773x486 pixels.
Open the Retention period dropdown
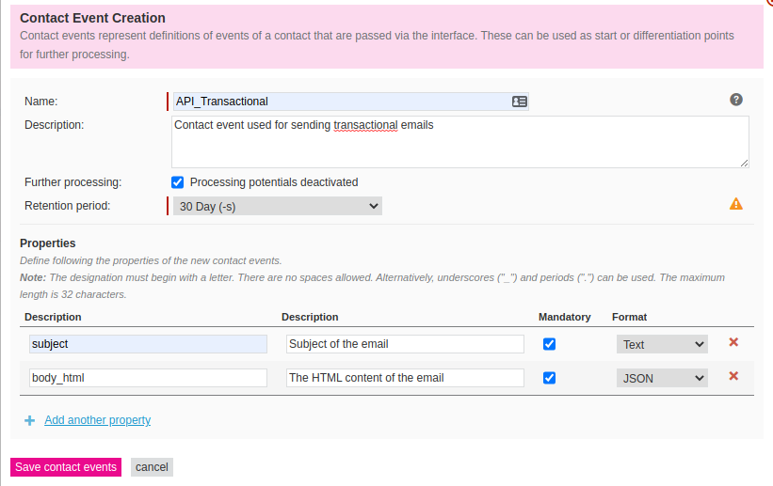tap(278, 206)
